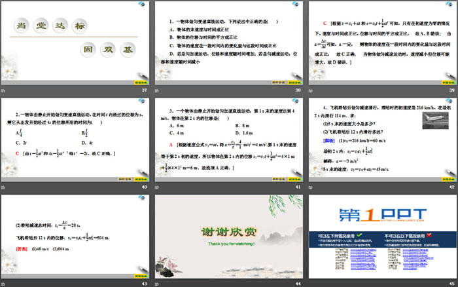Click animation star icon under slide 37

(3, 90)
